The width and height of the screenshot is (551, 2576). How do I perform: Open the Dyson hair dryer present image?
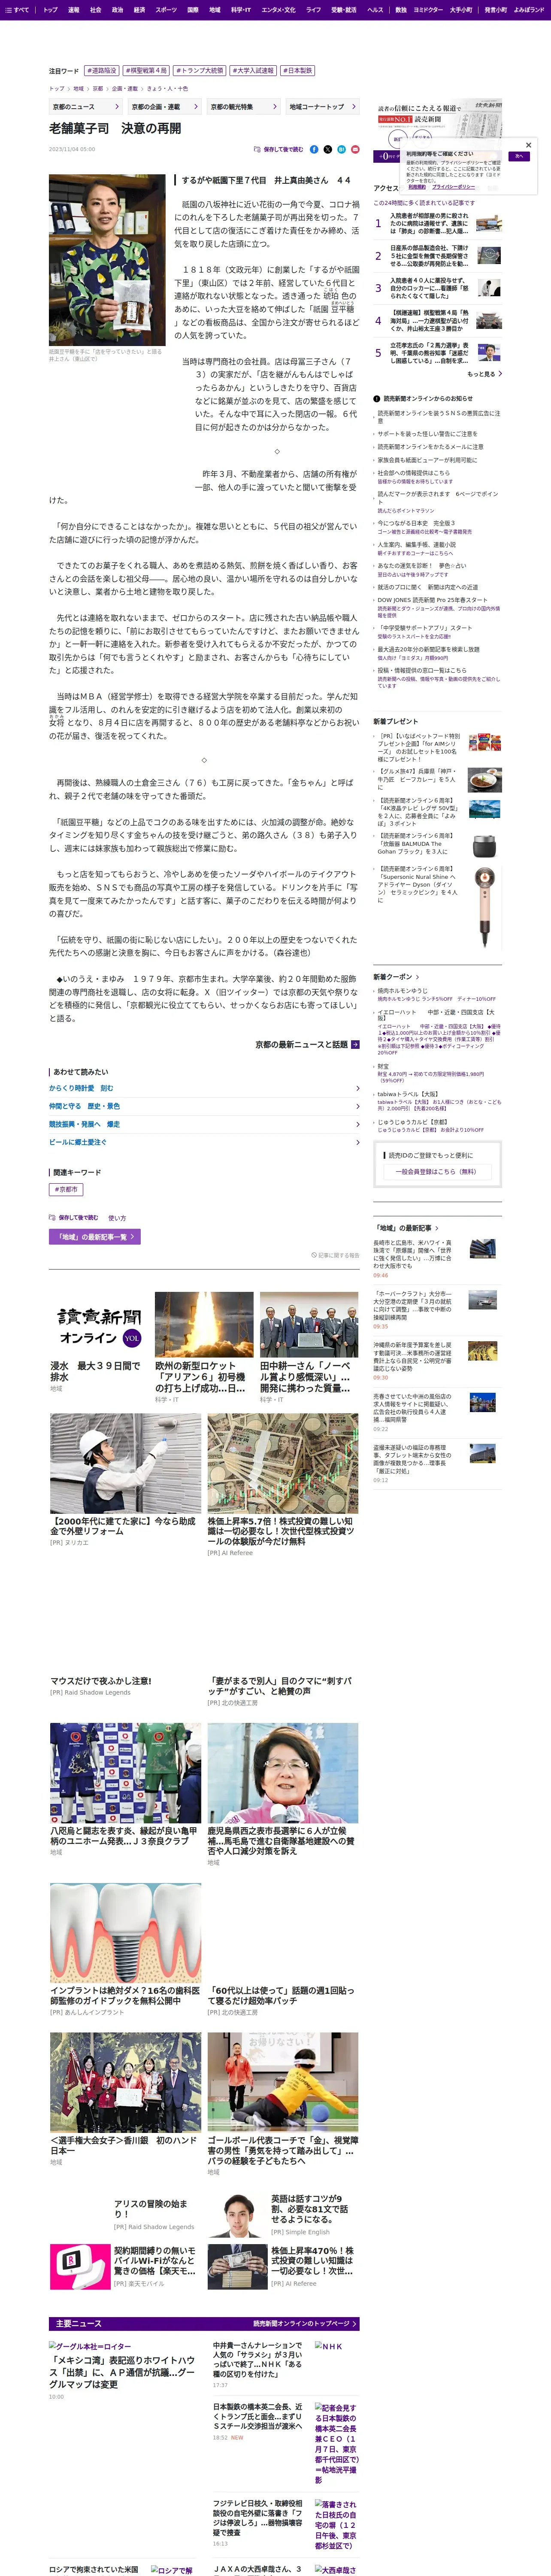point(484,907)
